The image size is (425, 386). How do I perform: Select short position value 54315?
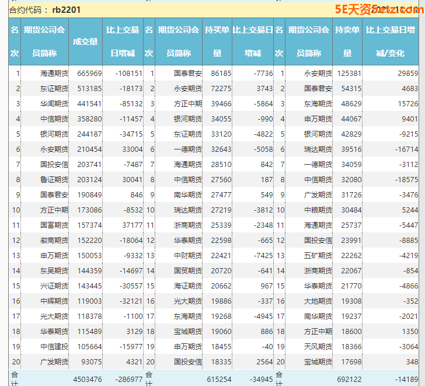(351, 88)
